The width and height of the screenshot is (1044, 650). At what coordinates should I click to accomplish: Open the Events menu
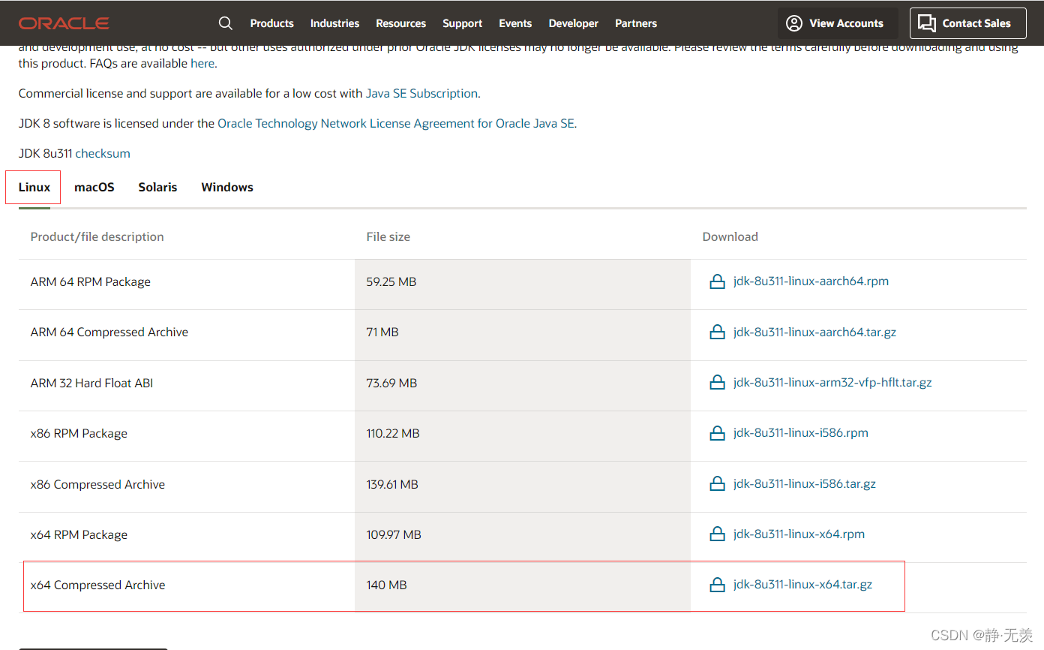point(515,23)
